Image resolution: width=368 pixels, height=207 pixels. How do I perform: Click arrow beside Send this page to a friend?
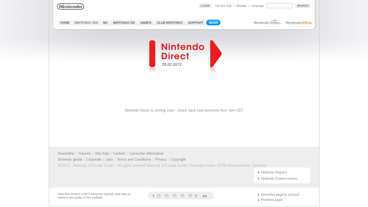tap(259, 195)
